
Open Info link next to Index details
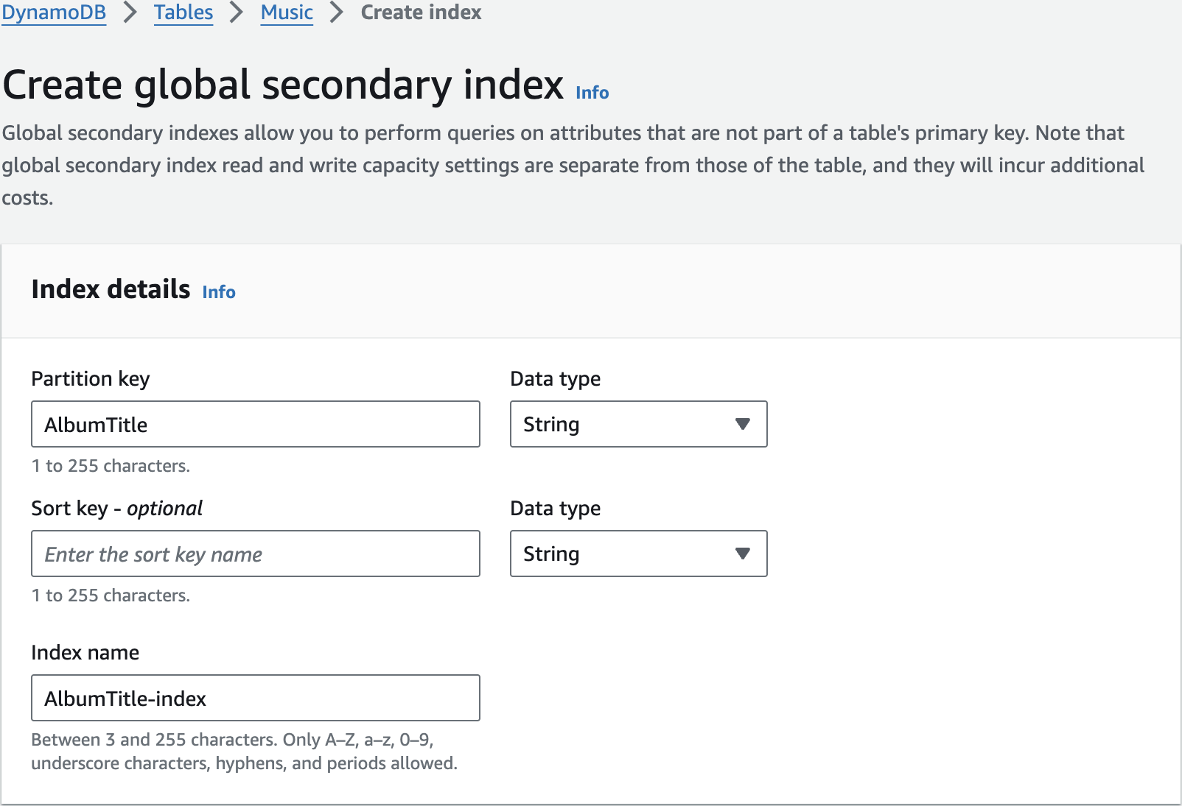point(219,292)
